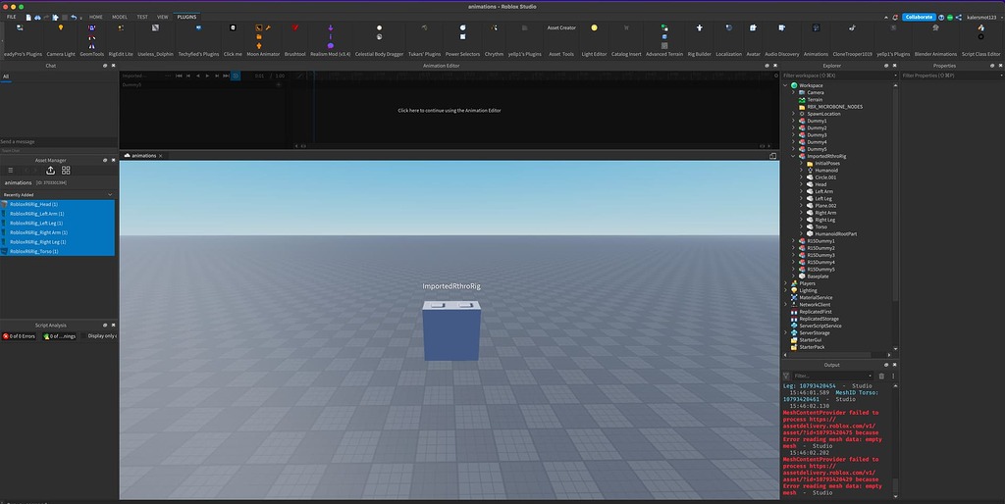Open the Click me plugin icon

tap(233, 27)
